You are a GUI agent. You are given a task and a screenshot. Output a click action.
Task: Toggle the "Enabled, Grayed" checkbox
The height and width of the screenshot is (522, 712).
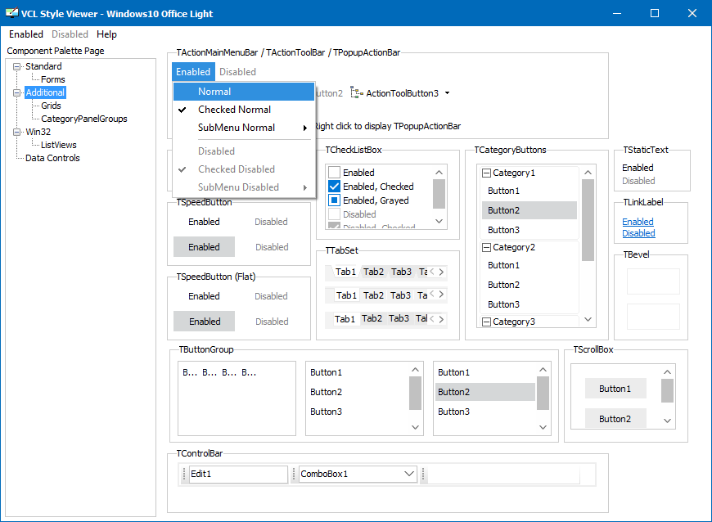click(x=334, y=200)
